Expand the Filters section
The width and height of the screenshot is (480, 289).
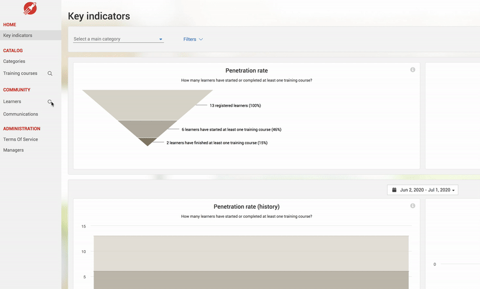[x=193, y=39]
